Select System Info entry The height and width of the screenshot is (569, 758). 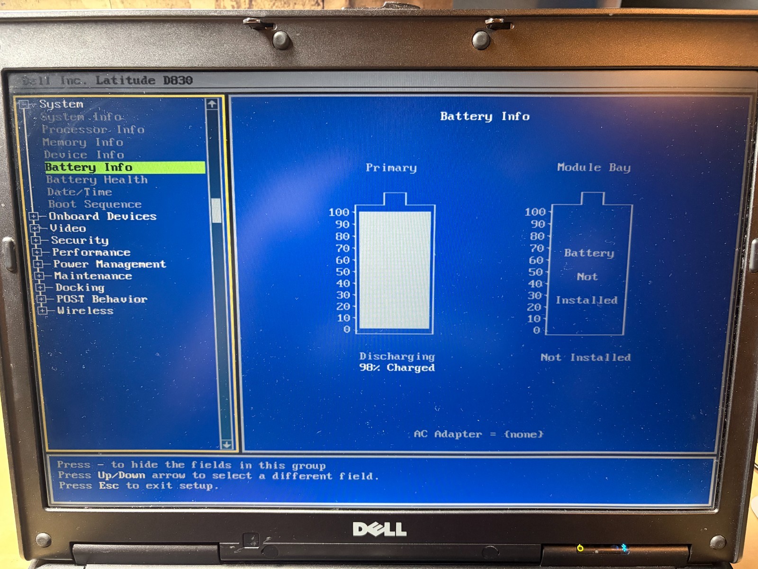(81, 117)
